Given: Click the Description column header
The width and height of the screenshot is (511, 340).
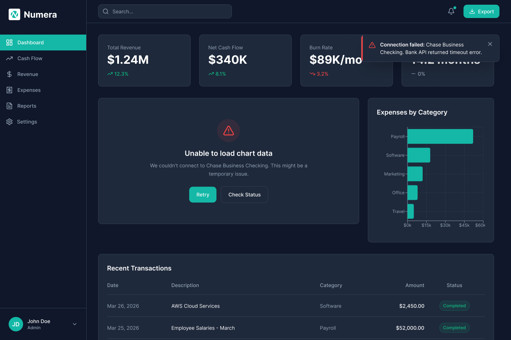Looking at the screenshot, I should point(185,285).
